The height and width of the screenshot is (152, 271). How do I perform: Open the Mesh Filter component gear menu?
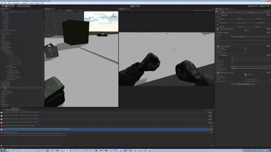pyautogui.click(x=269, y=29)
